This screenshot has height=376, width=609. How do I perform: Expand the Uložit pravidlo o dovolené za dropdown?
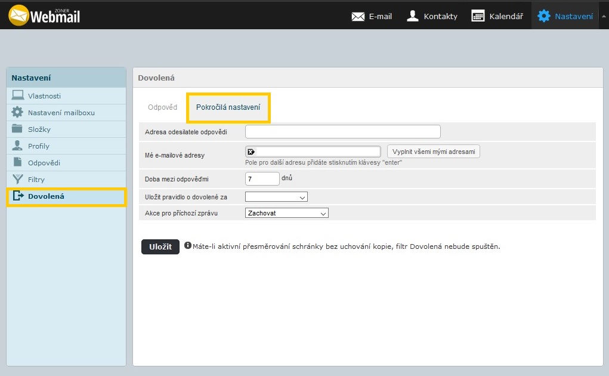[x=276, y=197]
